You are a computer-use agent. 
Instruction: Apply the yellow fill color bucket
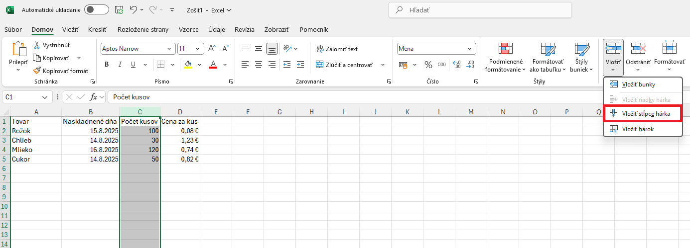188,65
